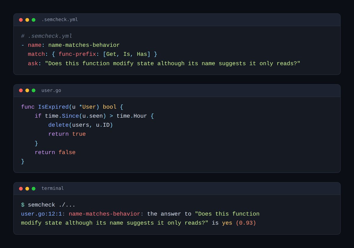Click the '$' prompt symbol in terminal
This screenshot has height=248, width=354.
(23, 205)
